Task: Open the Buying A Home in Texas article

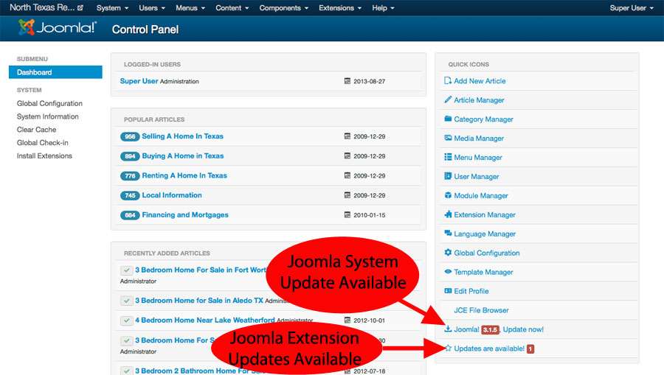Action: pyautogui.click(x=182, y=155)
